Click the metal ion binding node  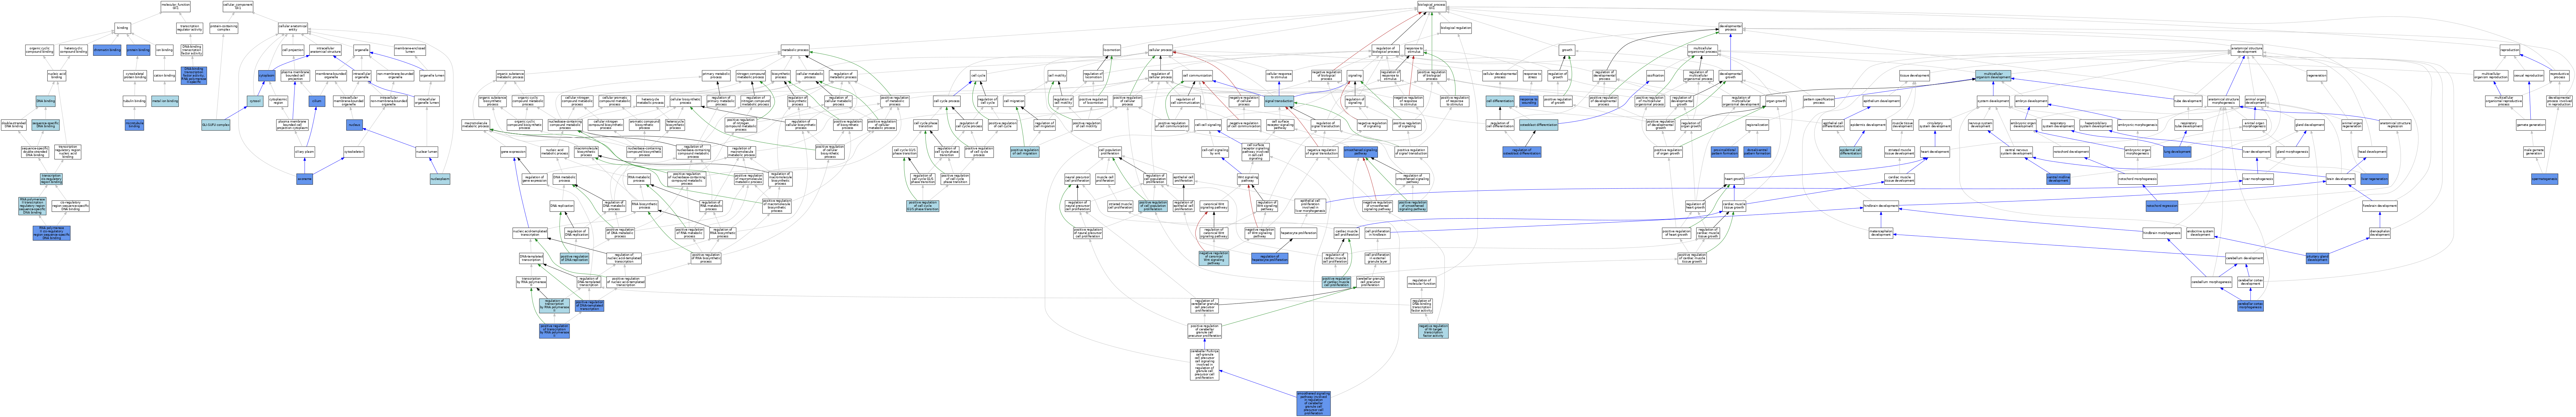[x=165, y=101]
